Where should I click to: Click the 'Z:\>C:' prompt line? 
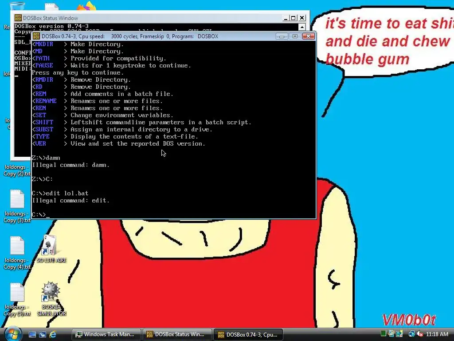click(42, 179)
